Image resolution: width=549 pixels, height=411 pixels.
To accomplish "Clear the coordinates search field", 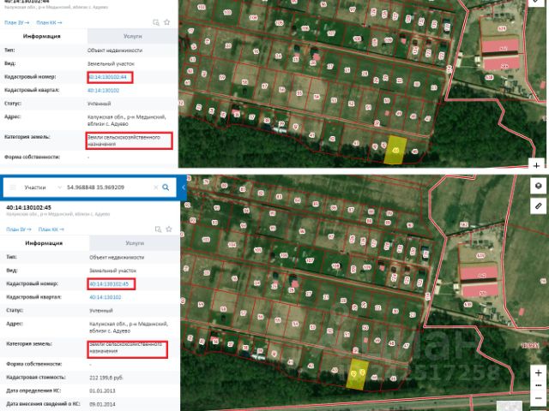I will [156, 188].
